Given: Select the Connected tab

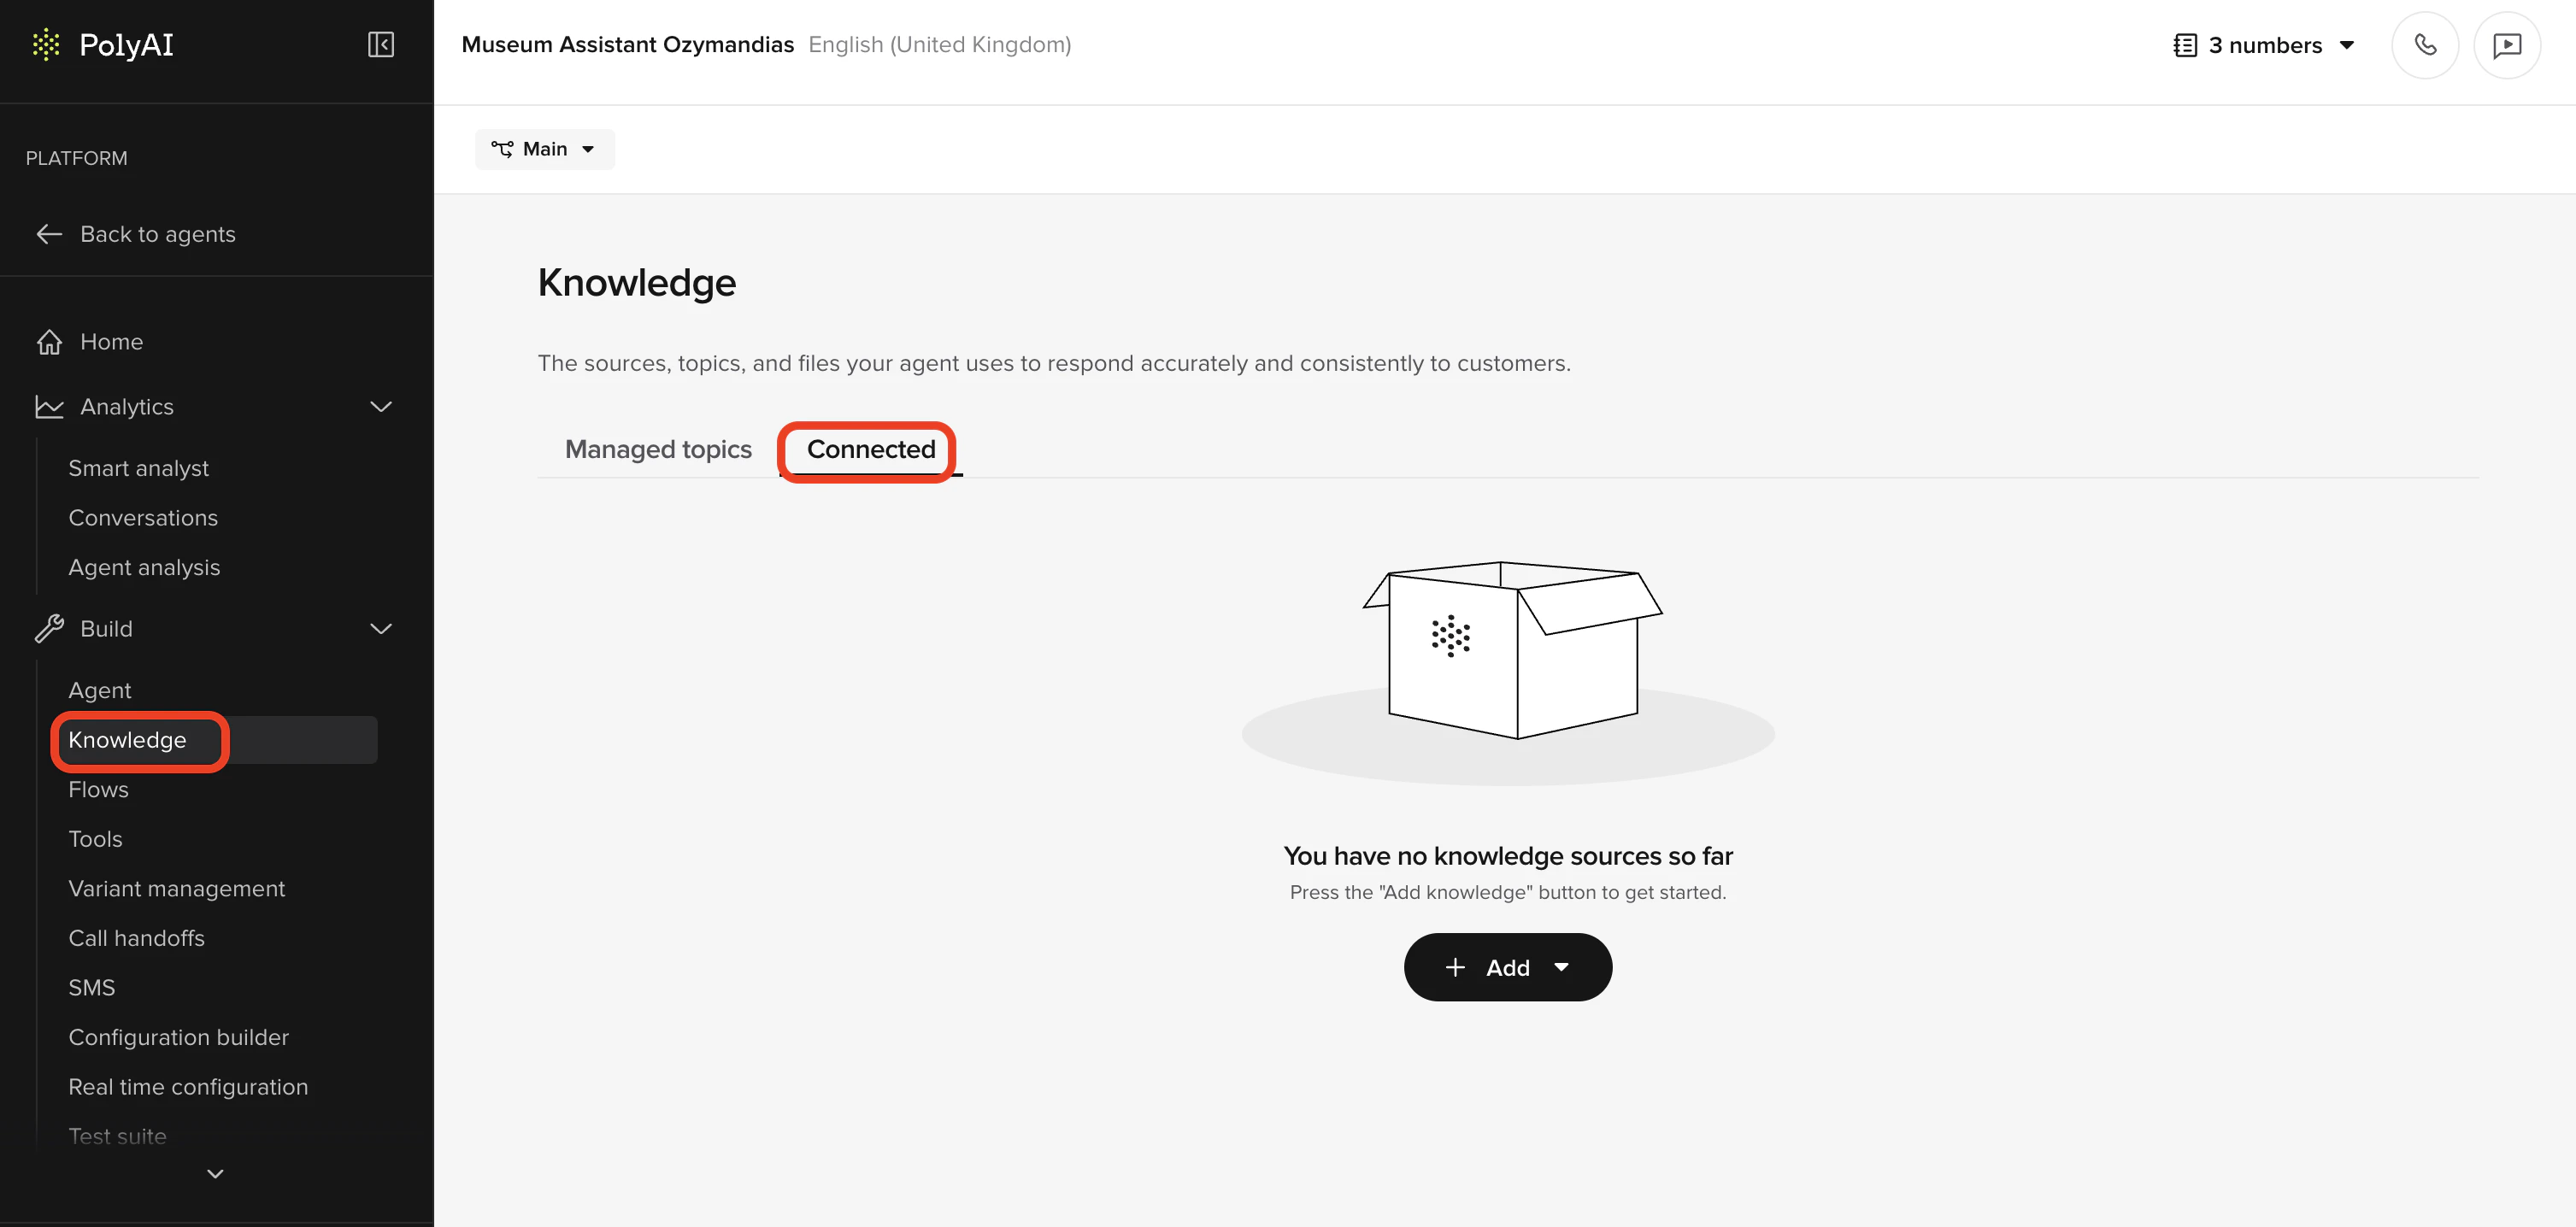Looking at the screenshot, I should coord(870,450).
